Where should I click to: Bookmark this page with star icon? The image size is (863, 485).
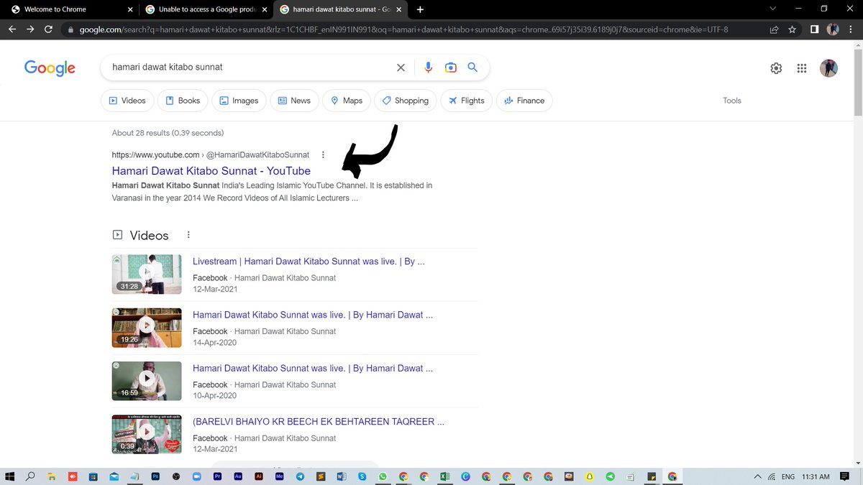click(792, 29)
